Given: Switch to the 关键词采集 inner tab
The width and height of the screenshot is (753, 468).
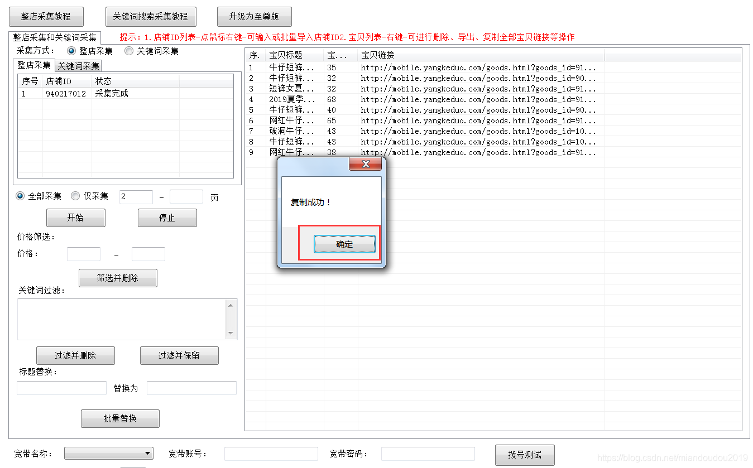Looking at the screenshot, I should [78, 66].
